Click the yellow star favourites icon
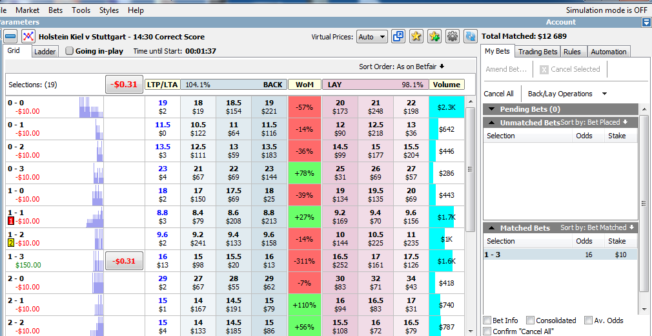Screen dimensions: 652x336 click(x=416, y=37)
